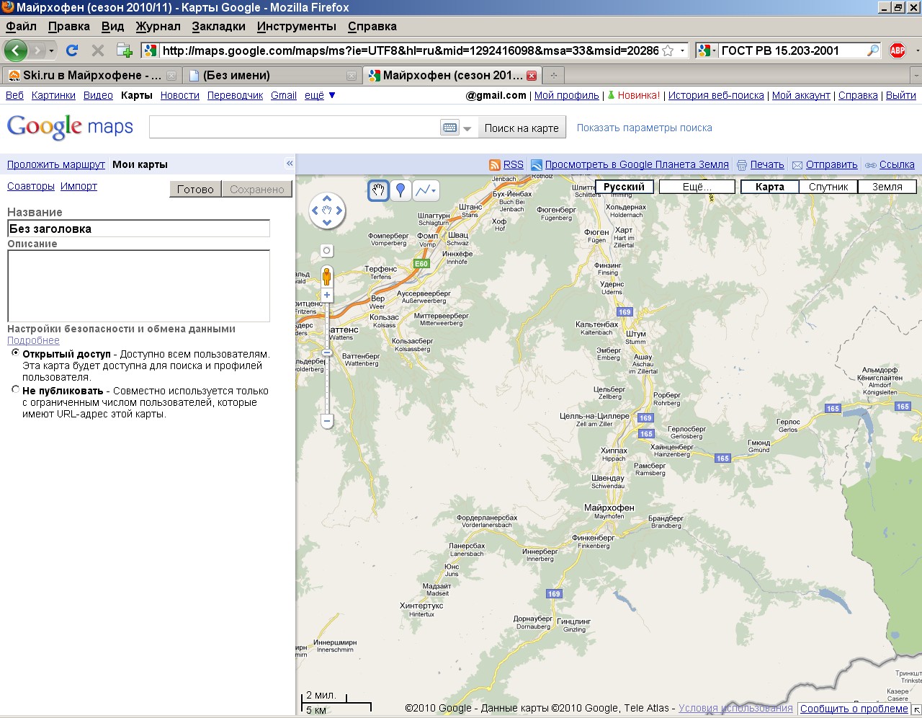
Task: Collapse the left panel with double arrow
Action: (x=290, y=164)
